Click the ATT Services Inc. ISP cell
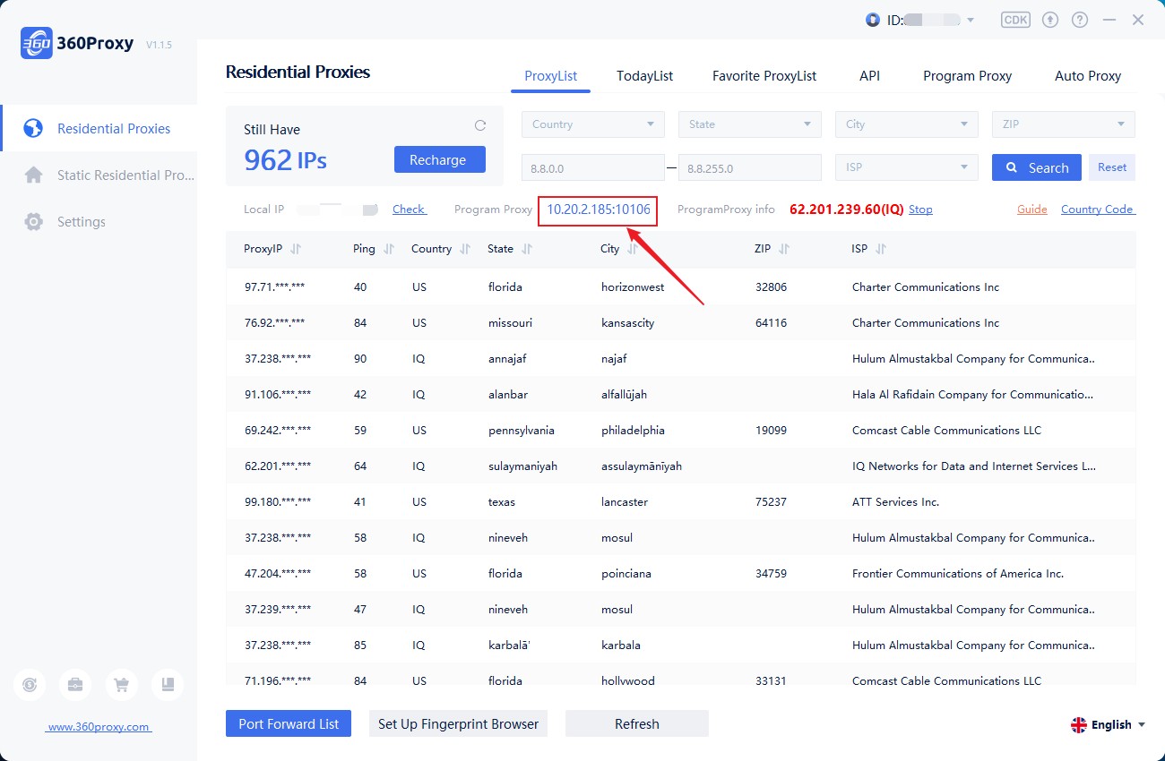The image size is (1165, 761). click(895, 502)
